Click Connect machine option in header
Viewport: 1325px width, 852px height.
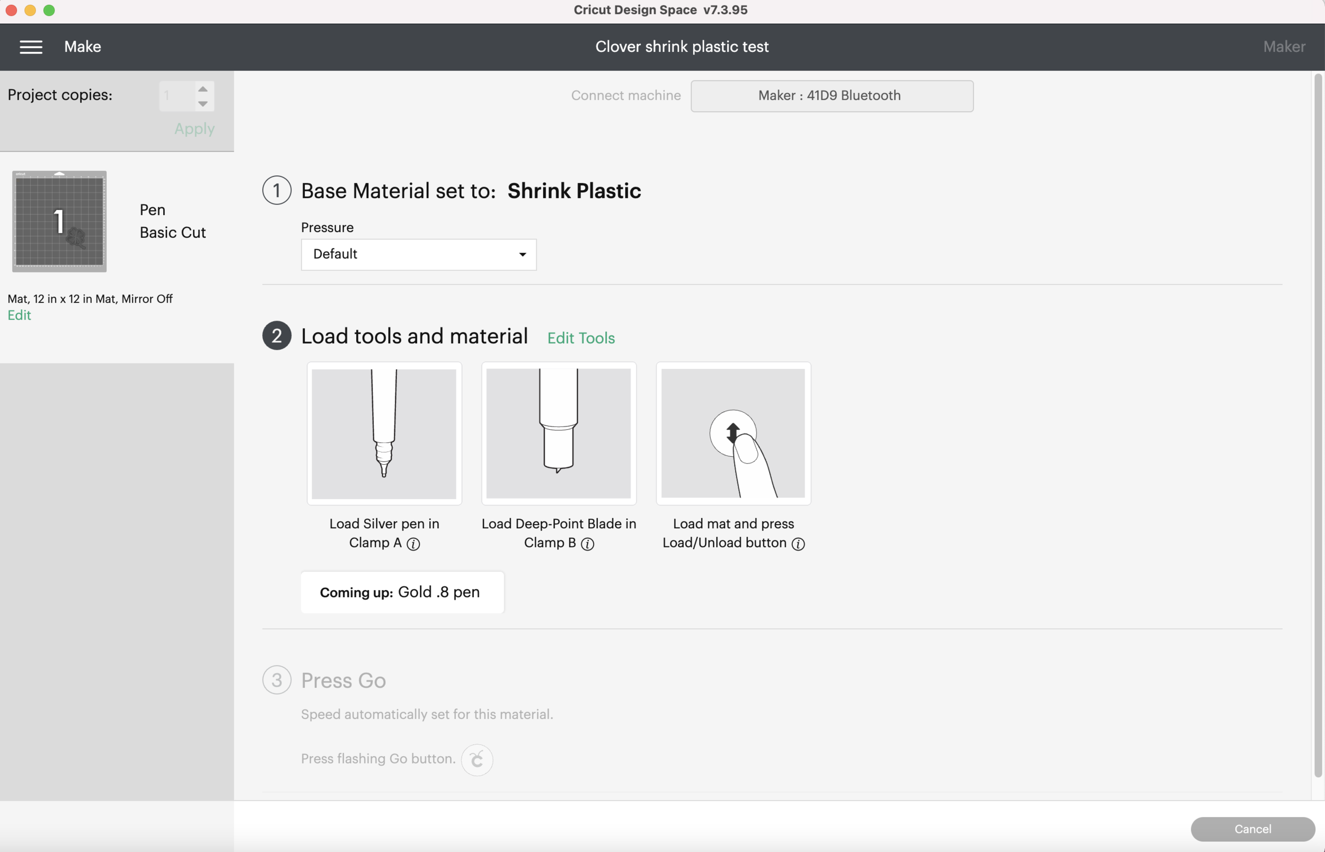(625, 95)
